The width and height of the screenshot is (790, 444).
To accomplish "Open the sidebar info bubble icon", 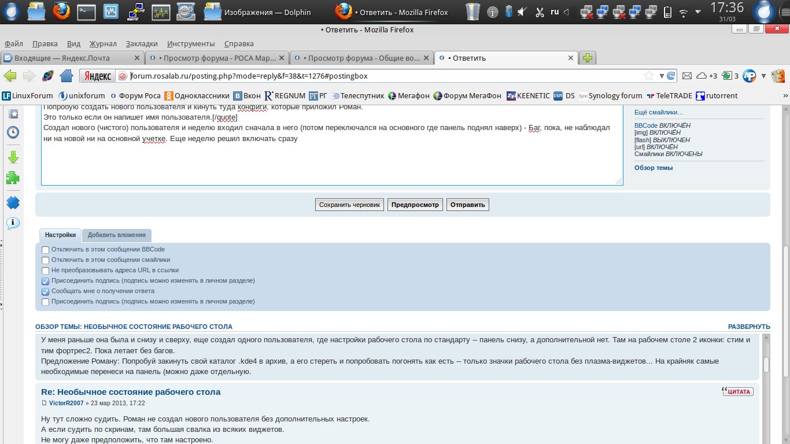I will pos(13,223).
